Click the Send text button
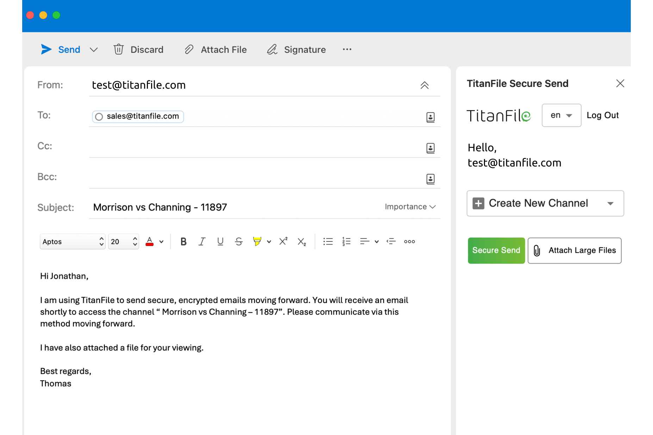 coord(69,50)
